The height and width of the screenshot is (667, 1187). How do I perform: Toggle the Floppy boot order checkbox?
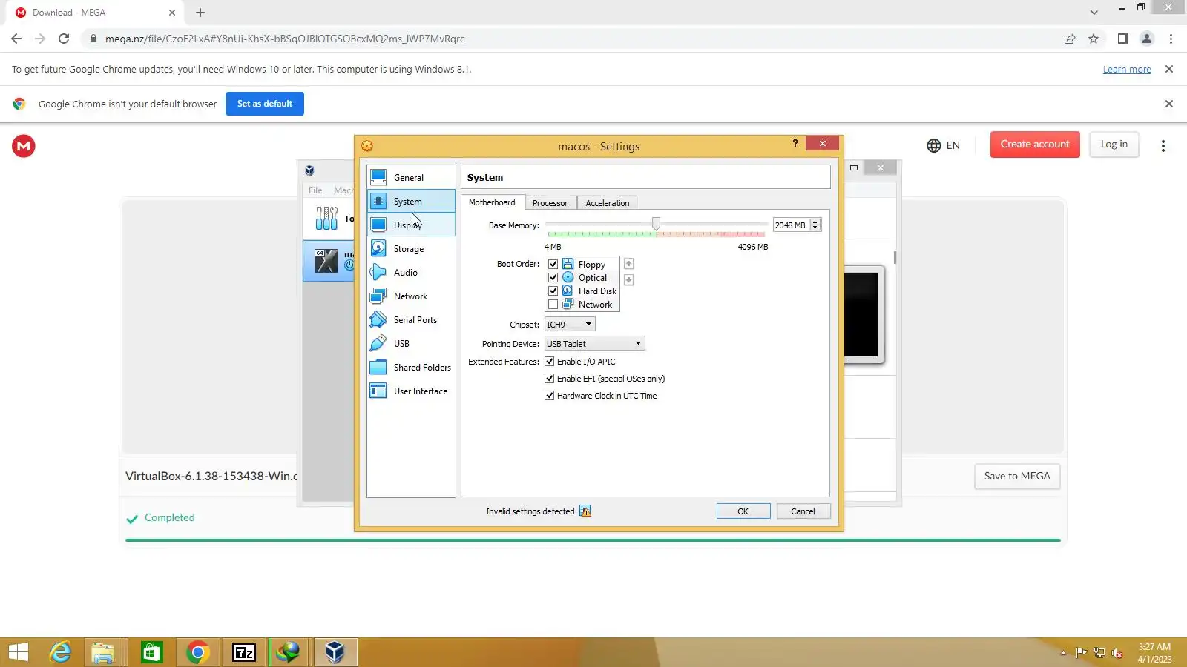pos(553,264)
